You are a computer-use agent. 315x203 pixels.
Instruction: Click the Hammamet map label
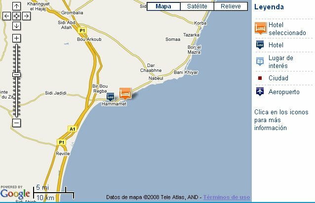coord(114,104)
